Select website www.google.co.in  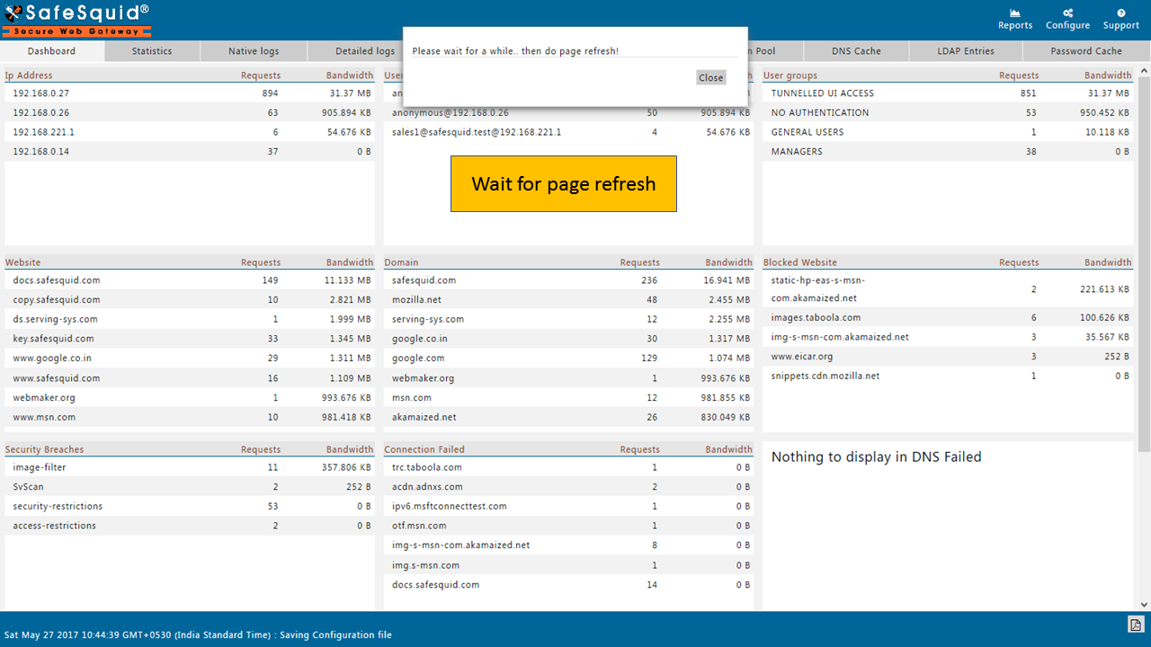tap(190, 358)
